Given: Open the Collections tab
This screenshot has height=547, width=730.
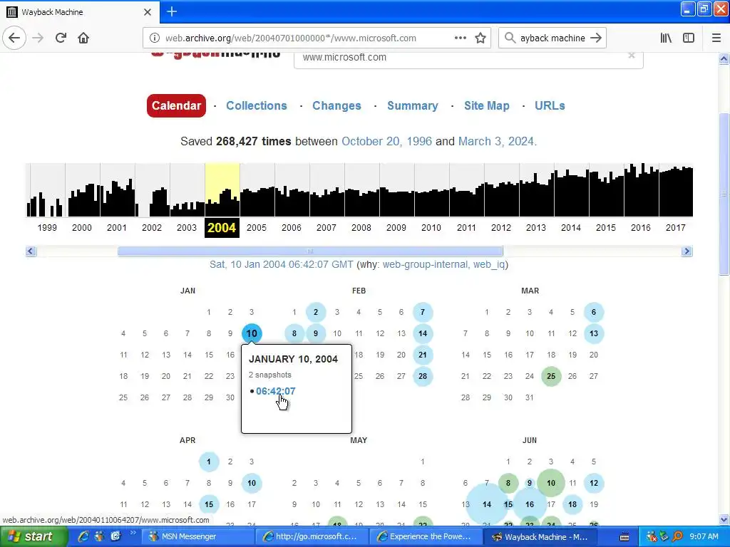Looking at the screenshot, I should (257, 105).
